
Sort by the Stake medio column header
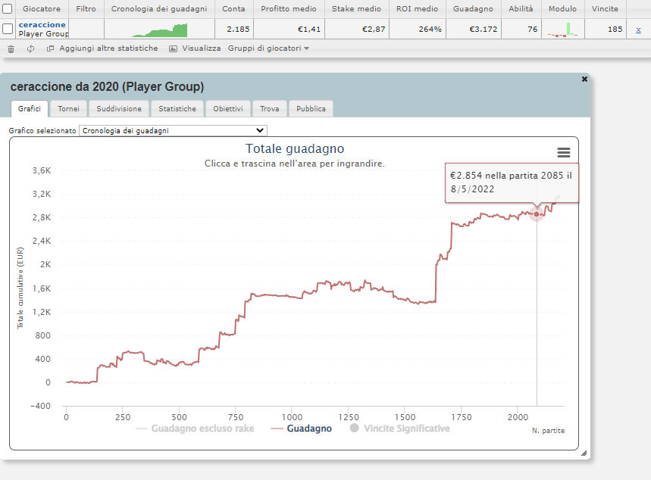pyautogui.click(x=356, y=9)
